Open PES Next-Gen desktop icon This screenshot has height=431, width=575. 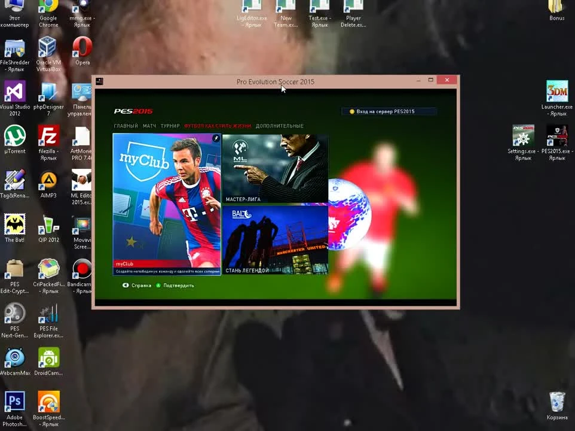(x=15, y=320)
